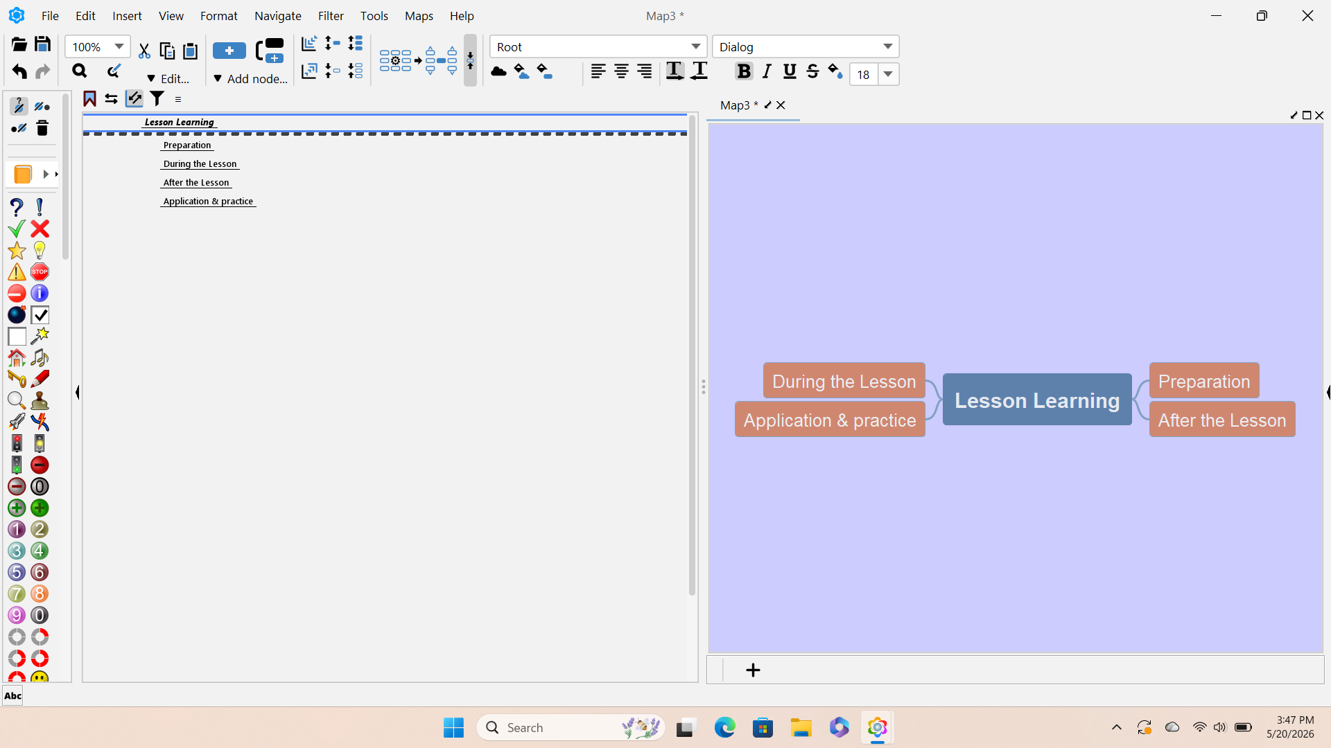The height and width of the screenshot is (748, 1331).
Task: Remove all icons with the trash can
Action: [x=42, y=128]
